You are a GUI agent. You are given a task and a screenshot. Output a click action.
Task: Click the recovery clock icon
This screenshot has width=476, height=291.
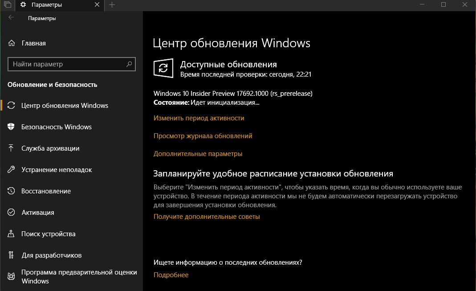click(12, 191)
